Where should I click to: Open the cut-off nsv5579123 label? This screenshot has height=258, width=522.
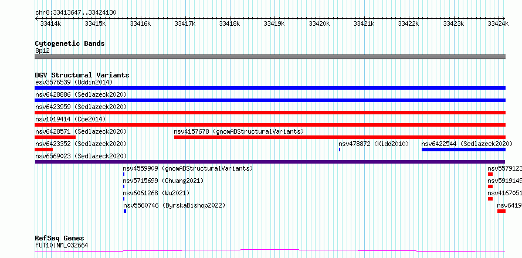click(504, 168)
